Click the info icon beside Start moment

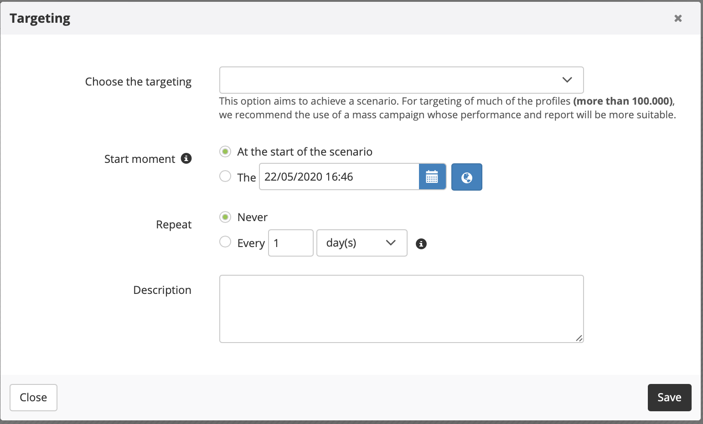(186, 158)
